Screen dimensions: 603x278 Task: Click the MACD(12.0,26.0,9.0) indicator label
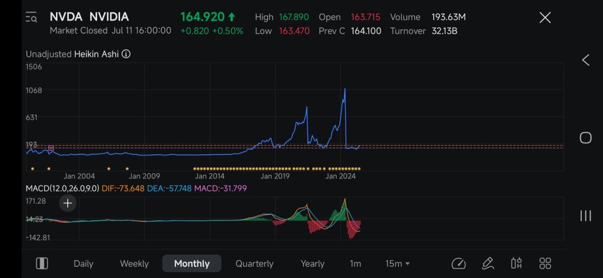pyautogui.click(x=62, y=188)
